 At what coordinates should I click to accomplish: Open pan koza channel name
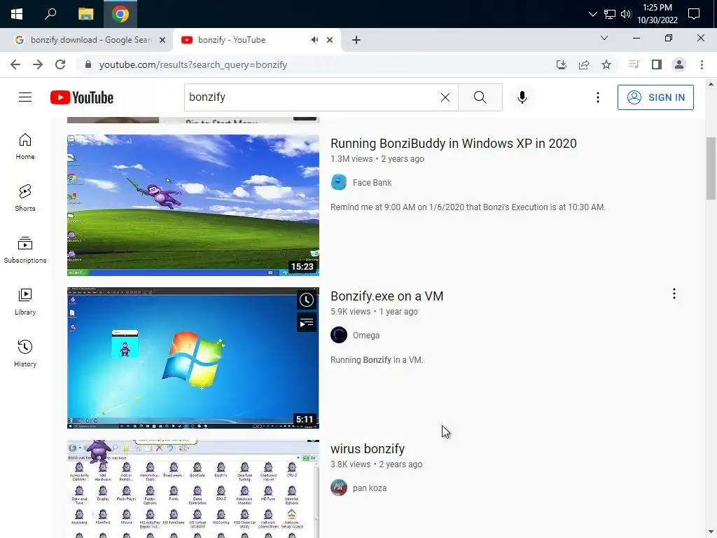click(370, 488)
